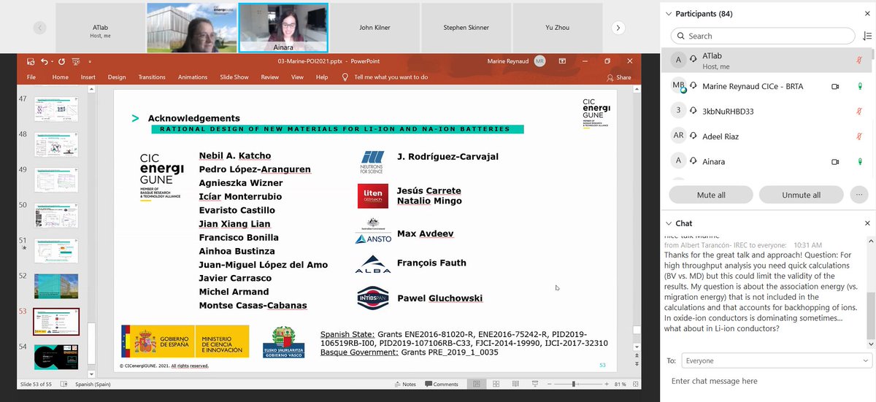Viewport: 876px width, 402px height.
Task: Click the headset icon next to Adeel Riaz
Action: pos(693,136)
